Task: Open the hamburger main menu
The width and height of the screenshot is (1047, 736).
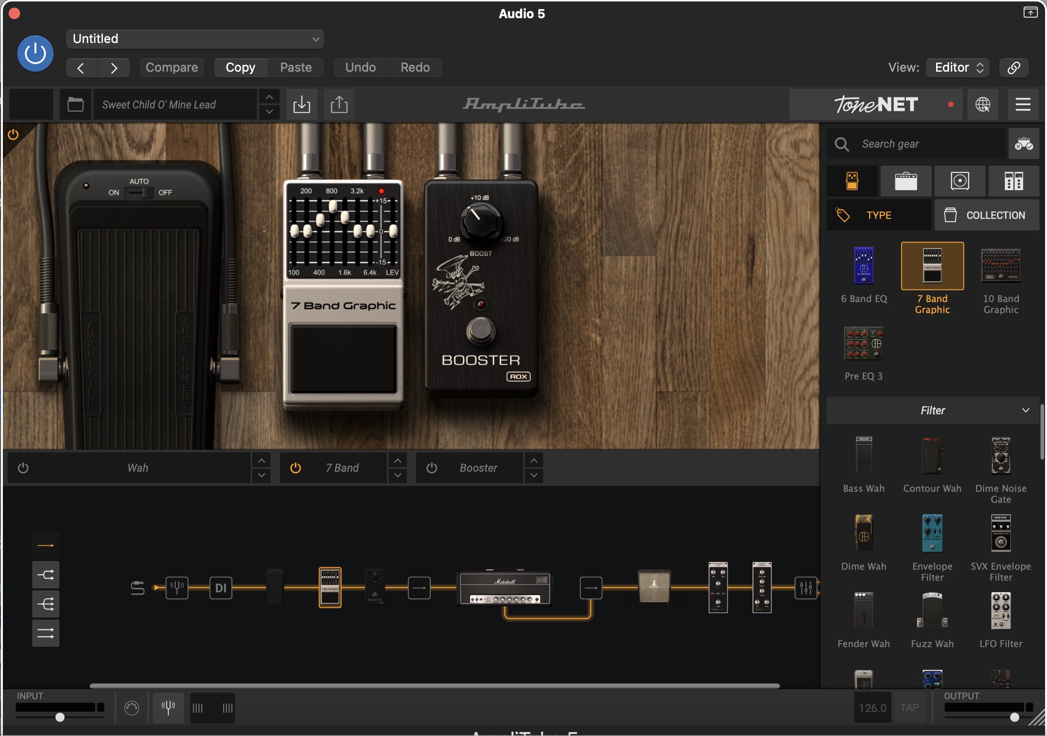Action: tap(1023, 104)
